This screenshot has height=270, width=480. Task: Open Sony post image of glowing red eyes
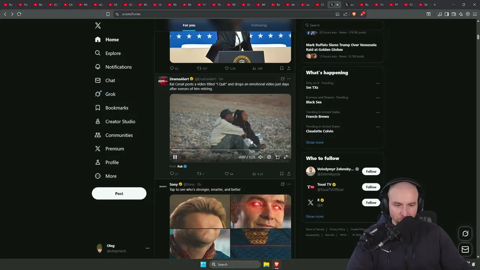click(261, 211)
